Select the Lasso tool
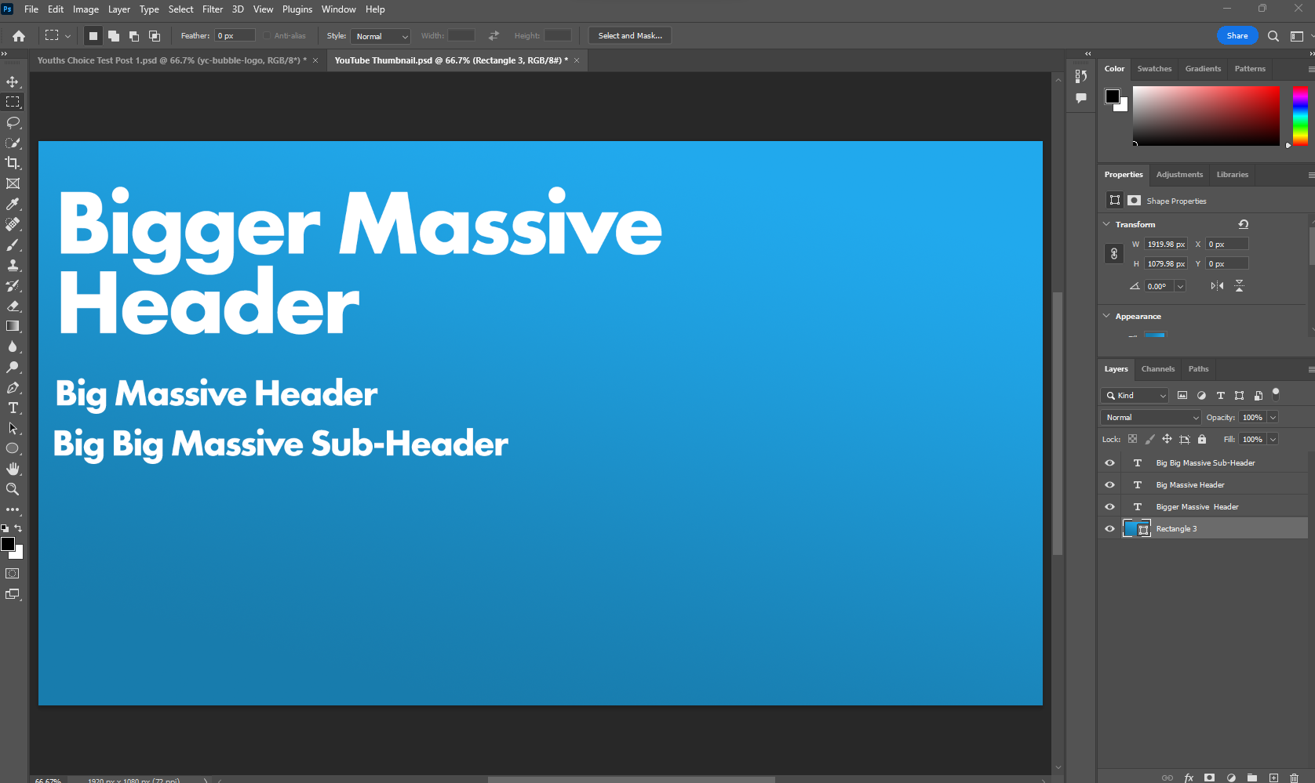1315x783 pixels. click(13, 123)
